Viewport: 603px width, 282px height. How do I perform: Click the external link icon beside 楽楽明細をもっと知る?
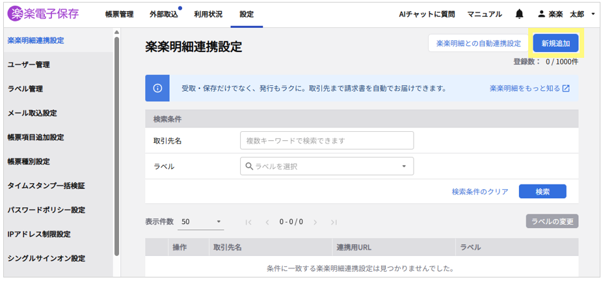[x=566, y=88]
